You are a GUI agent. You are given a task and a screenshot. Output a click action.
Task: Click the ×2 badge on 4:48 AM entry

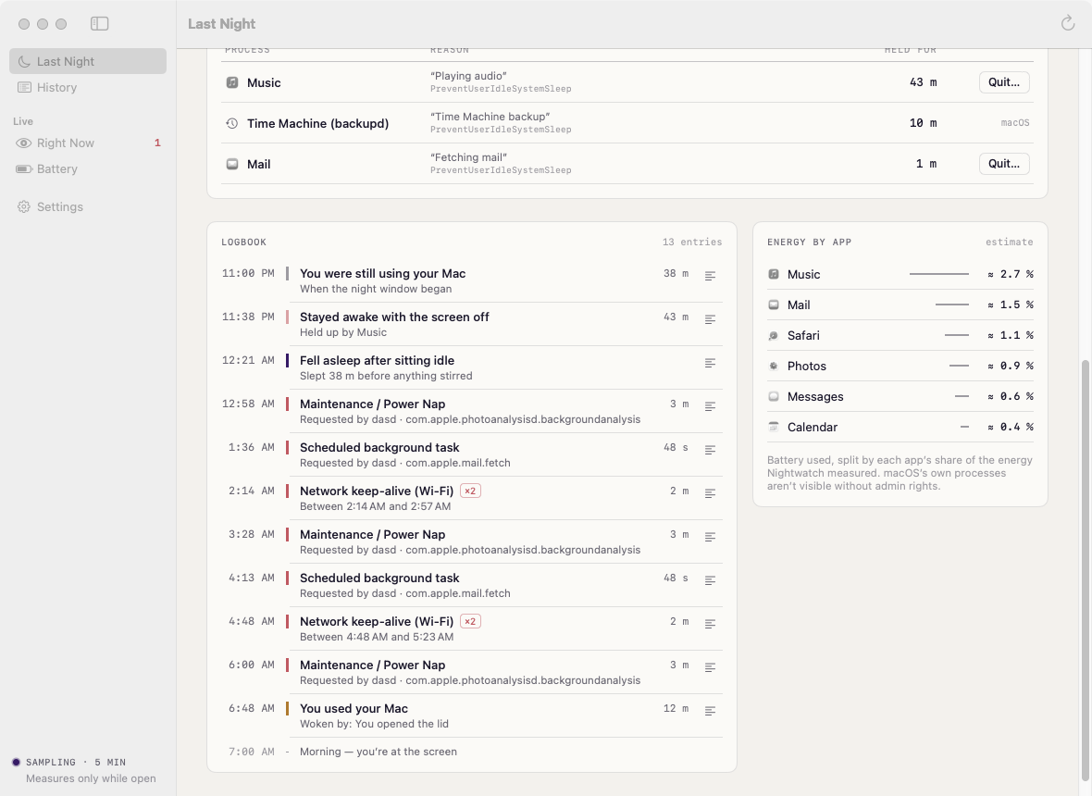point(470,621)
